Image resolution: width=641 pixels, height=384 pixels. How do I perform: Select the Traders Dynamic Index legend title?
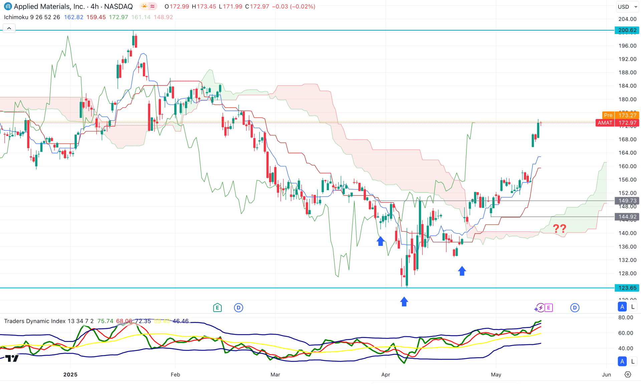[49, 321]
